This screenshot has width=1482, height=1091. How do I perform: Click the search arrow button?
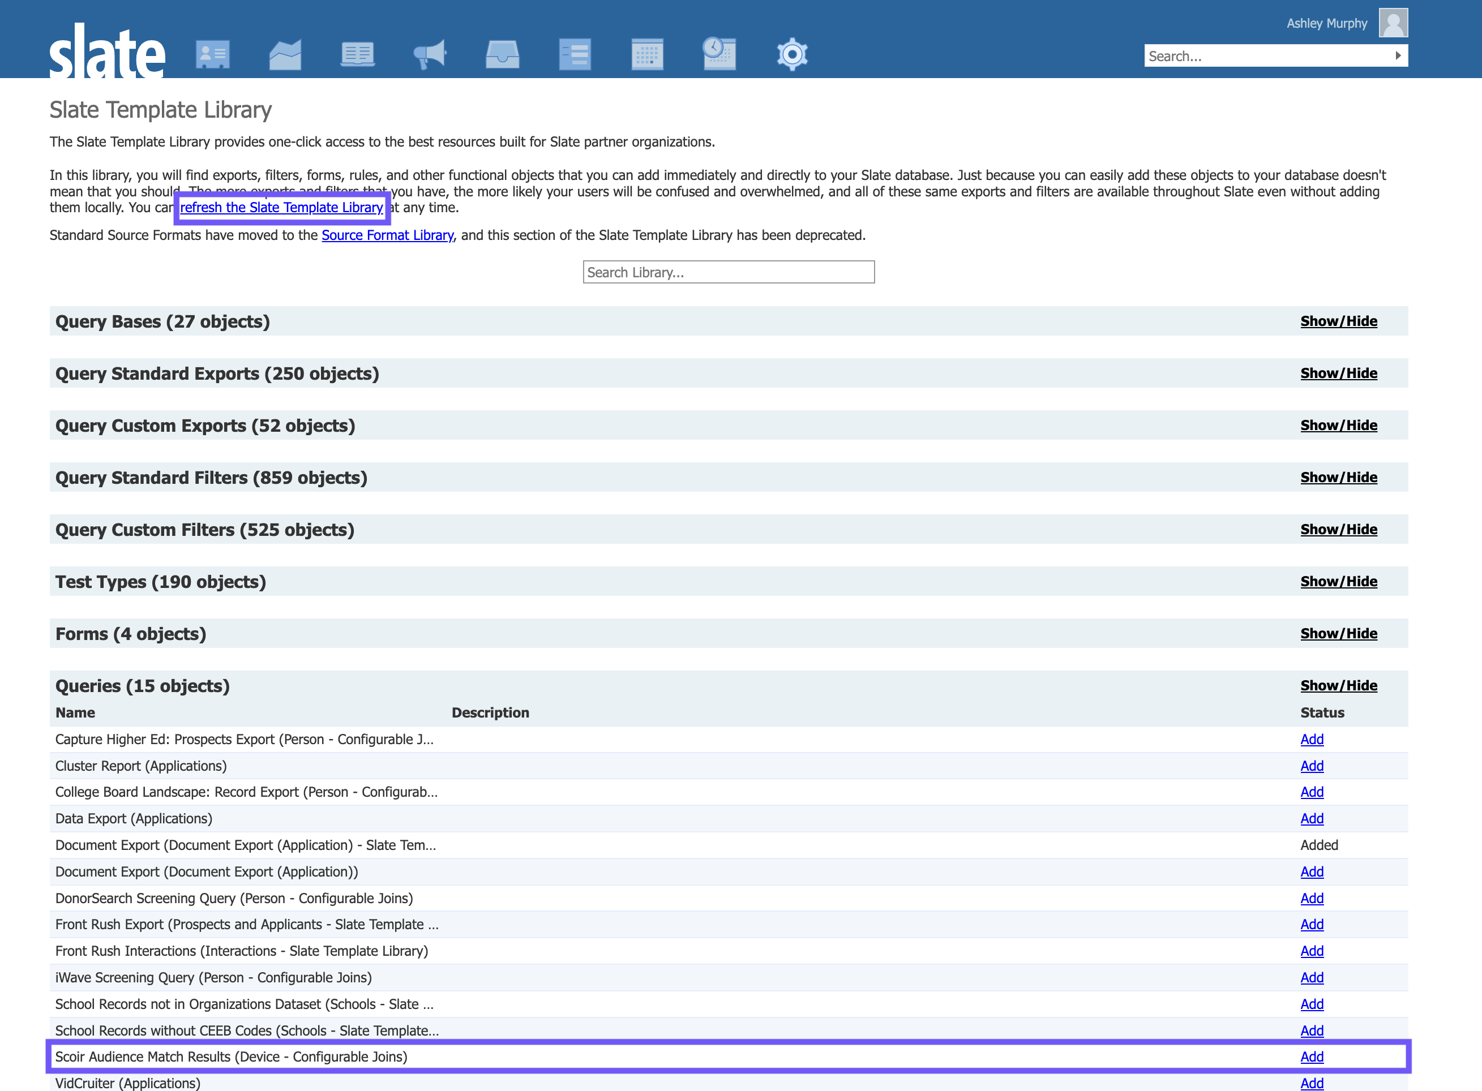click(1398, 55)
